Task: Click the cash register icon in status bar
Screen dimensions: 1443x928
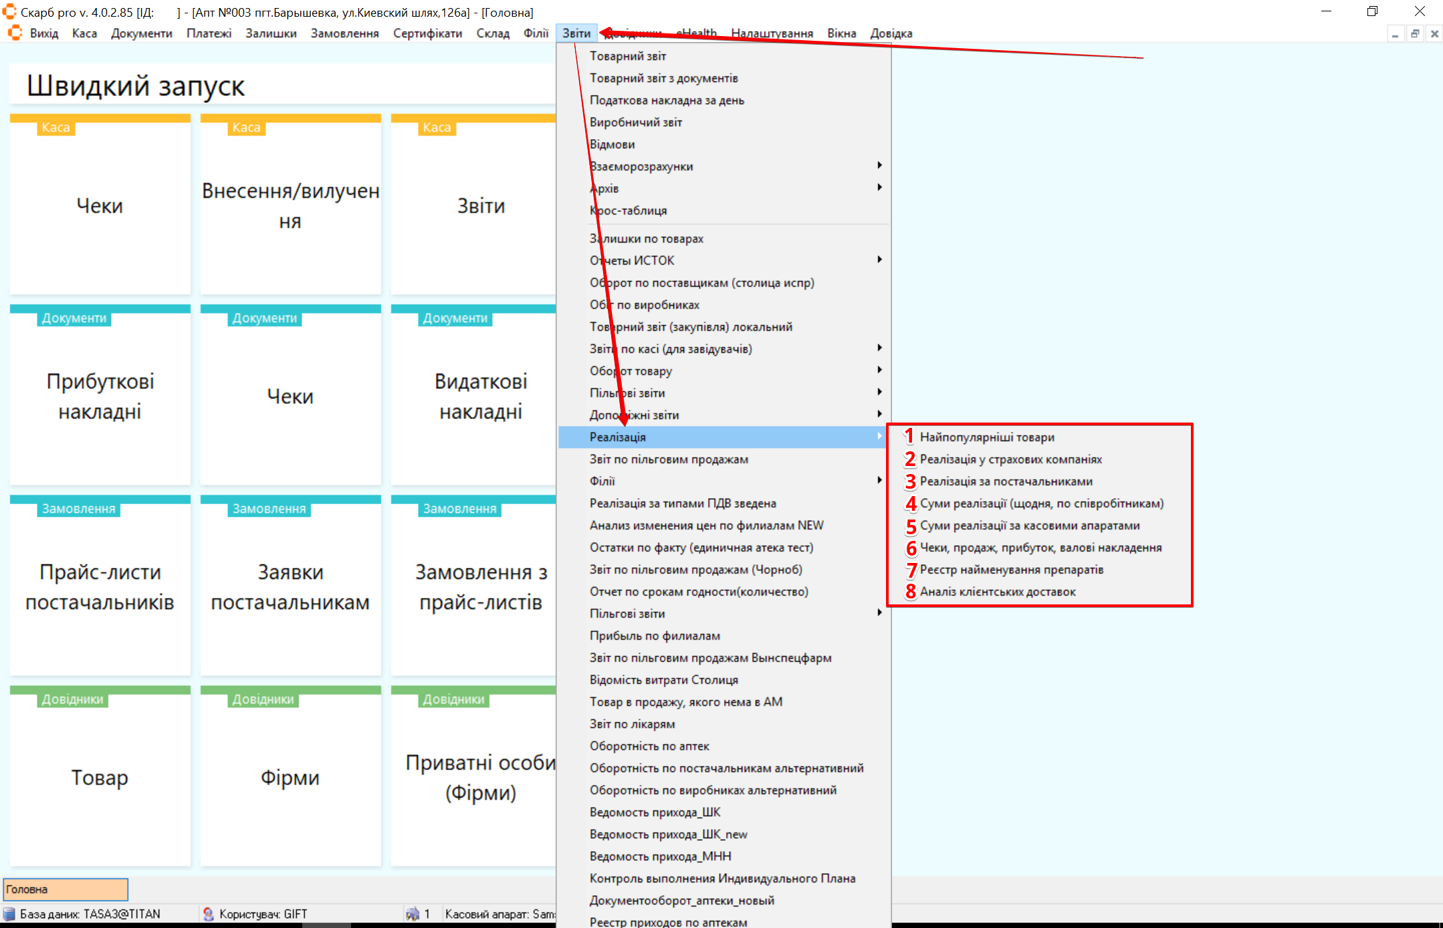Action: tap(413, 914)
